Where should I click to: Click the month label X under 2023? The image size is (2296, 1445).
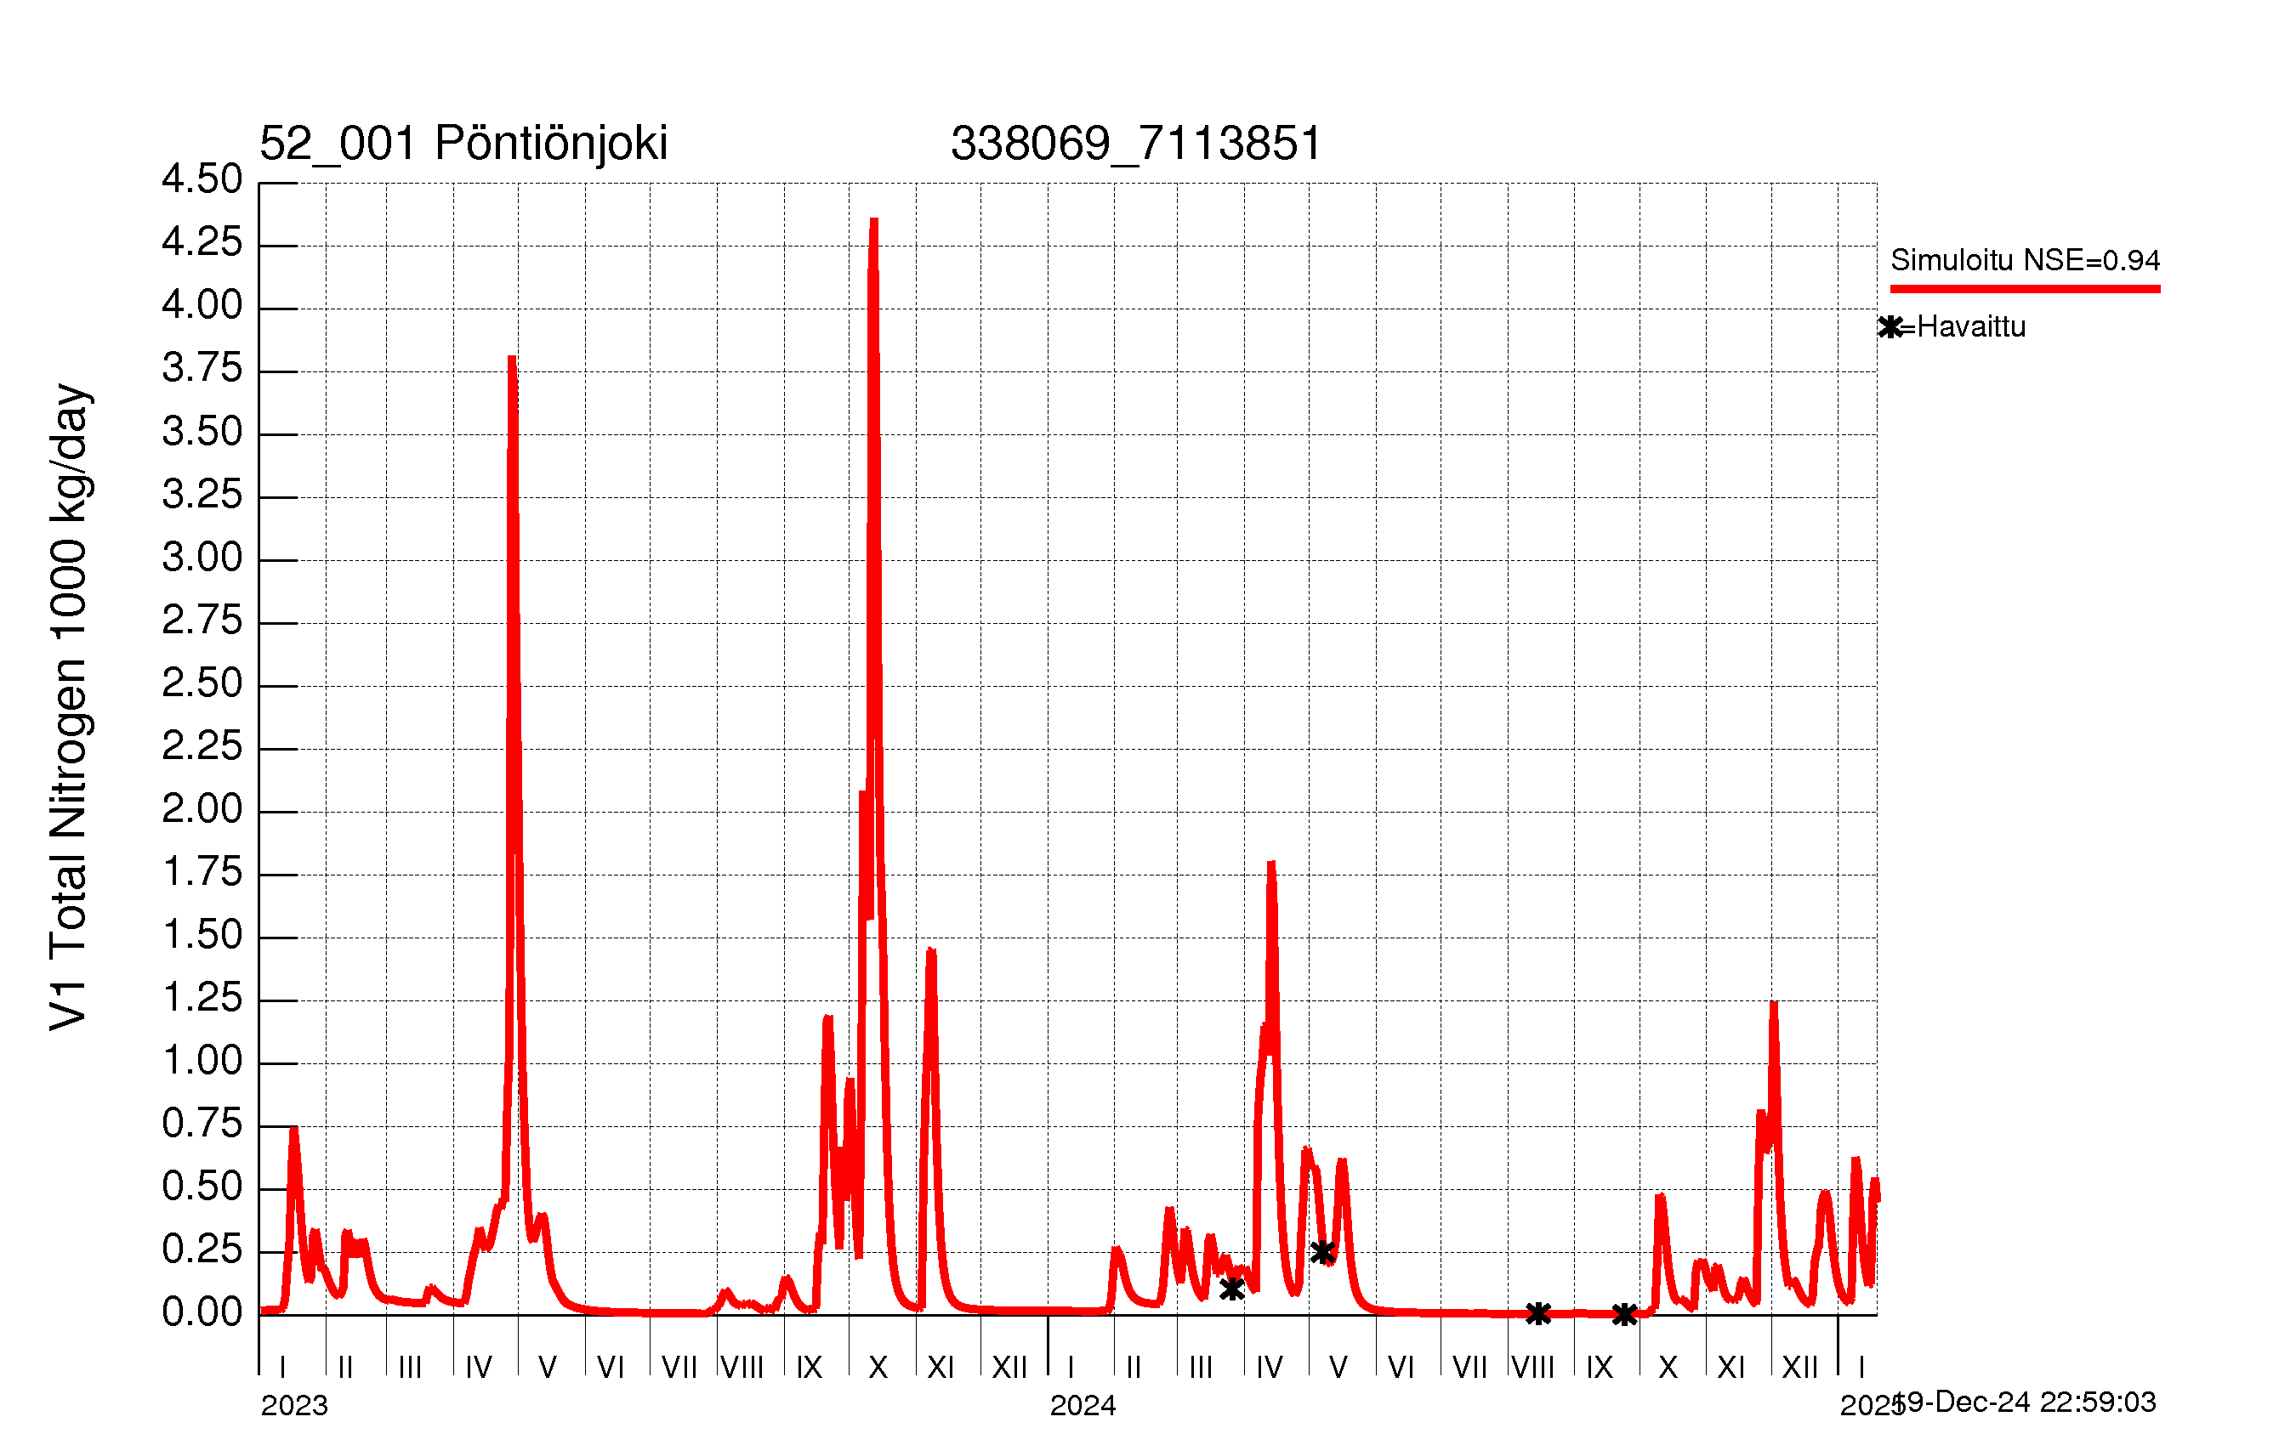[878, 1368]
